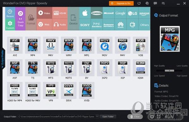Open the Huawei device profiles
The width and height of the screenshot is (189, 122).
121,25
